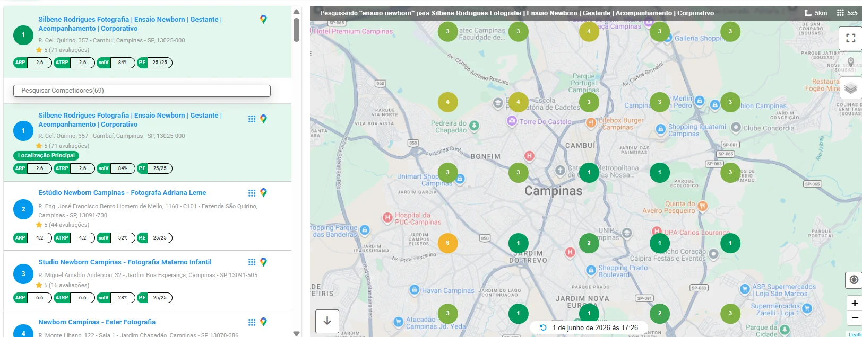Zoom out on the map
The height and width of the screenshot is (337, 862).
pyautogui.click(x=855, y=318)
